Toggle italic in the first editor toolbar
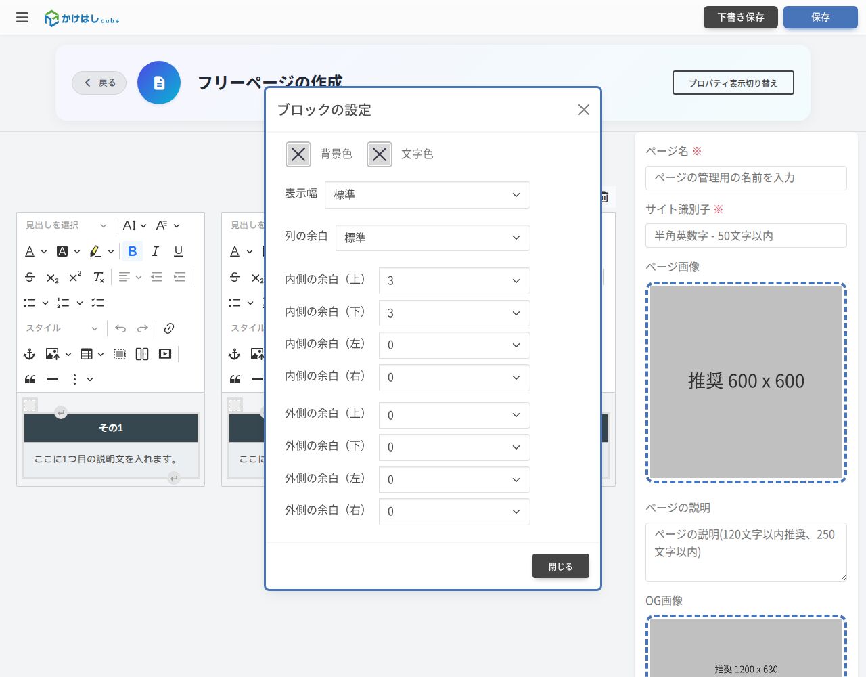This screenshot has width=866, height=677. (x=156, y=251)
